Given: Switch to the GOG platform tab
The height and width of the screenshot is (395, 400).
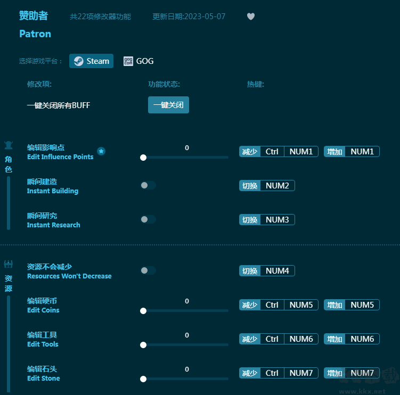Looking at the screenshot, I should coord(138,61).
